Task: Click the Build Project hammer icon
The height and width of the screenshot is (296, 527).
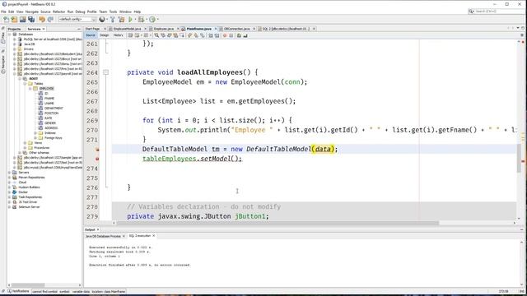Action: 113,20
